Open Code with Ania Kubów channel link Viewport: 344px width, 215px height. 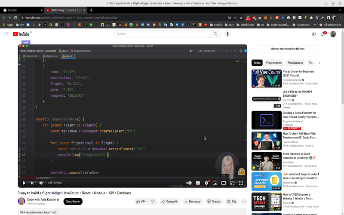42,200
